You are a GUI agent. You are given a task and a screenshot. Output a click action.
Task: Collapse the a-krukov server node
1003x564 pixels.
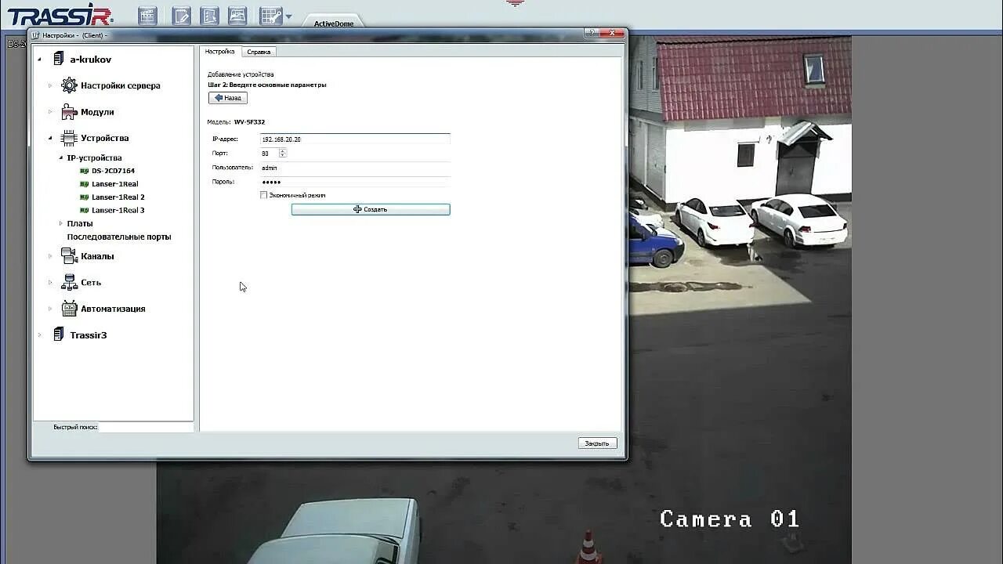pyautogui.click(x=40, y=60)
